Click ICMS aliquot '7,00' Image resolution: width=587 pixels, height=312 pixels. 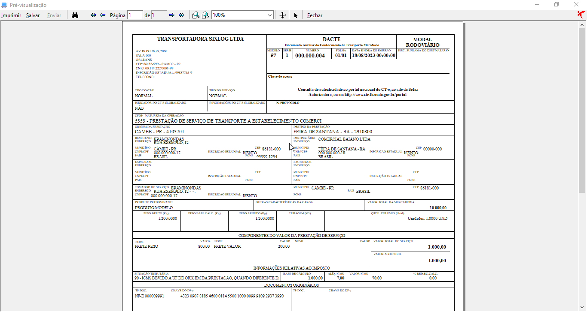pos(340,278)
